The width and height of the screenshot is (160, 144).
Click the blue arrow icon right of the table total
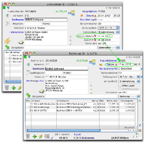point(140,125)
